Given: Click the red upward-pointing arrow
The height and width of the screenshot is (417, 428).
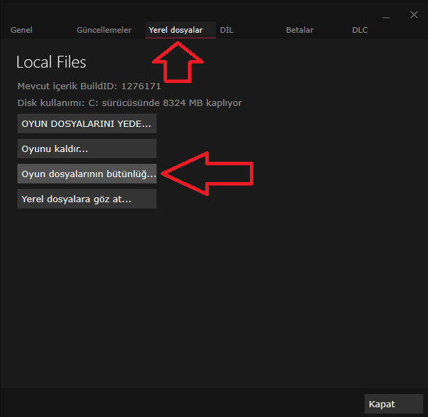Looking at the screenshot, I should pyautogui.click(x=177, y=61).
